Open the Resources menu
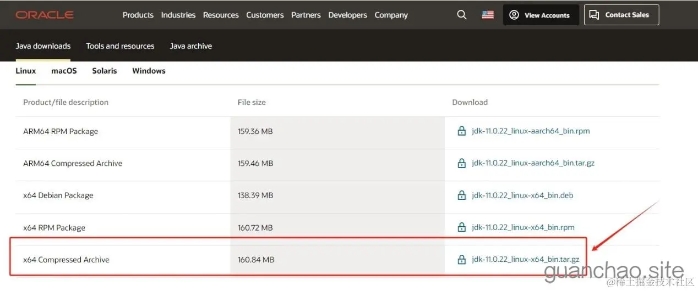This screenshot has height=291, width=698. 221,15
